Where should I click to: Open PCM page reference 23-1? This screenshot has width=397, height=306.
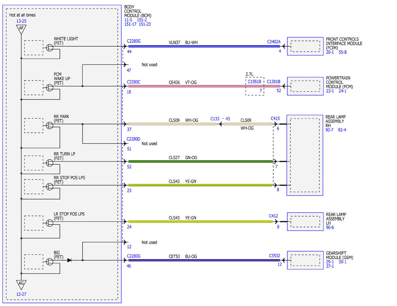pyautogui.click(x=330, y=91)
